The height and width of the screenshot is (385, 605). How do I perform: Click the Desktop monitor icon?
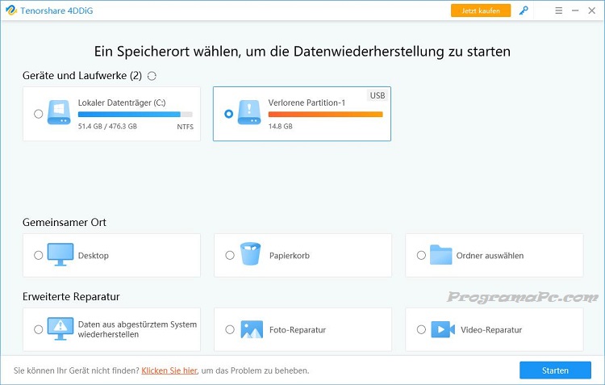[x=60, y=255]
